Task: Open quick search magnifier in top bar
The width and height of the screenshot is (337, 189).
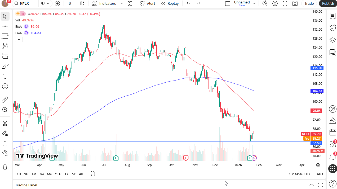Action: [x=265, y=3]
